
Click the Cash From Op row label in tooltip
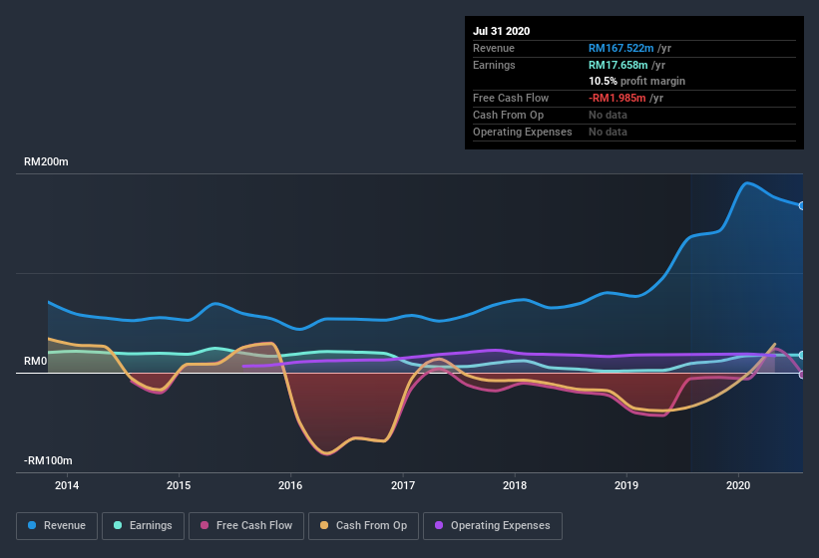click(x=508, y=115)
